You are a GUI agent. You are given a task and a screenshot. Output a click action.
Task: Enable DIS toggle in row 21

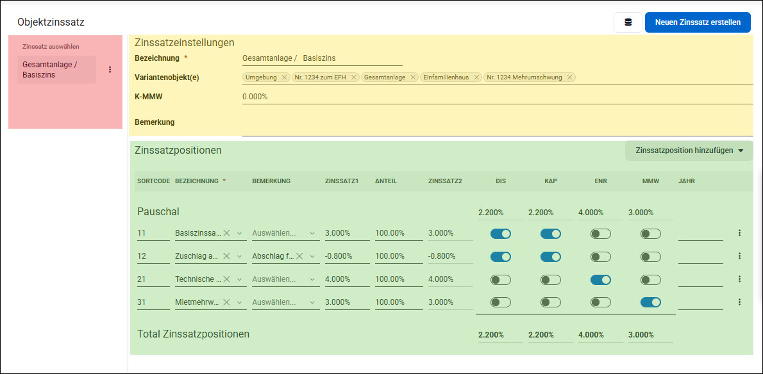point(501,279)
